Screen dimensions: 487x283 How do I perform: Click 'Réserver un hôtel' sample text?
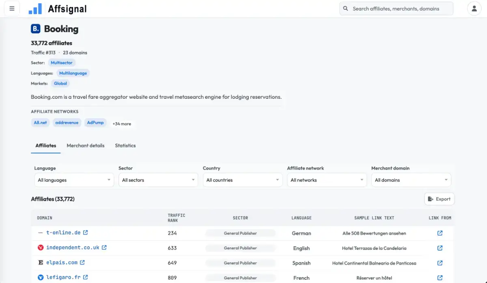[x=374, y=278]
